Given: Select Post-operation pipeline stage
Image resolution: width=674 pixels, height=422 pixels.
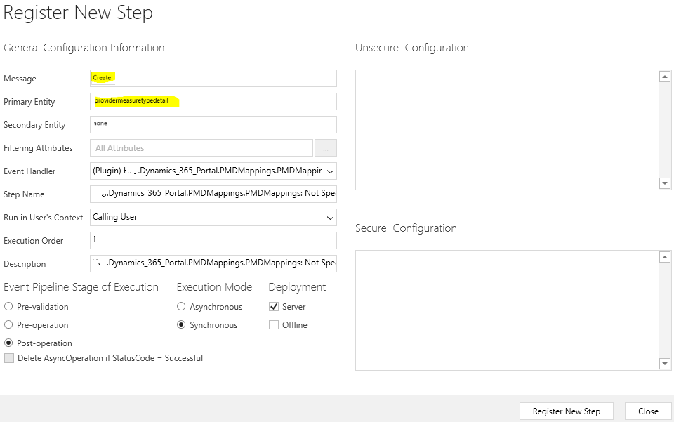Looking at the screenshot, I should click(8, 343).
